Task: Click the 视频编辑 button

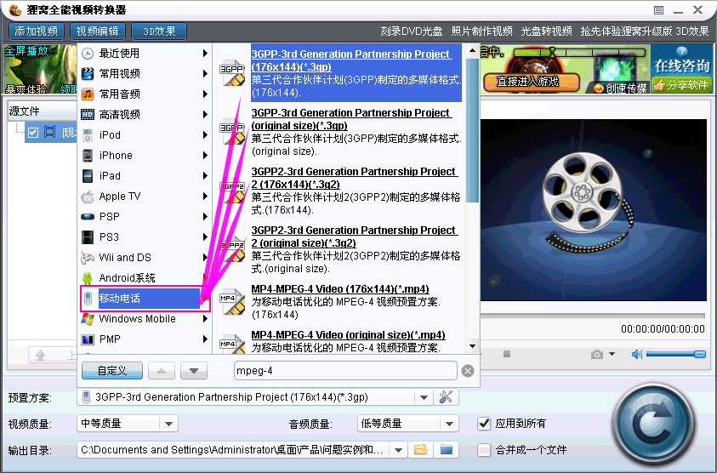Action: pyautogui.click(x=98, y=31)
